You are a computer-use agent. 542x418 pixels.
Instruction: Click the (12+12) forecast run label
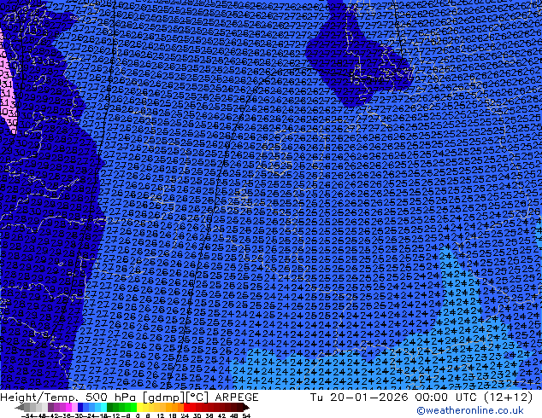[x=508, y=398]
